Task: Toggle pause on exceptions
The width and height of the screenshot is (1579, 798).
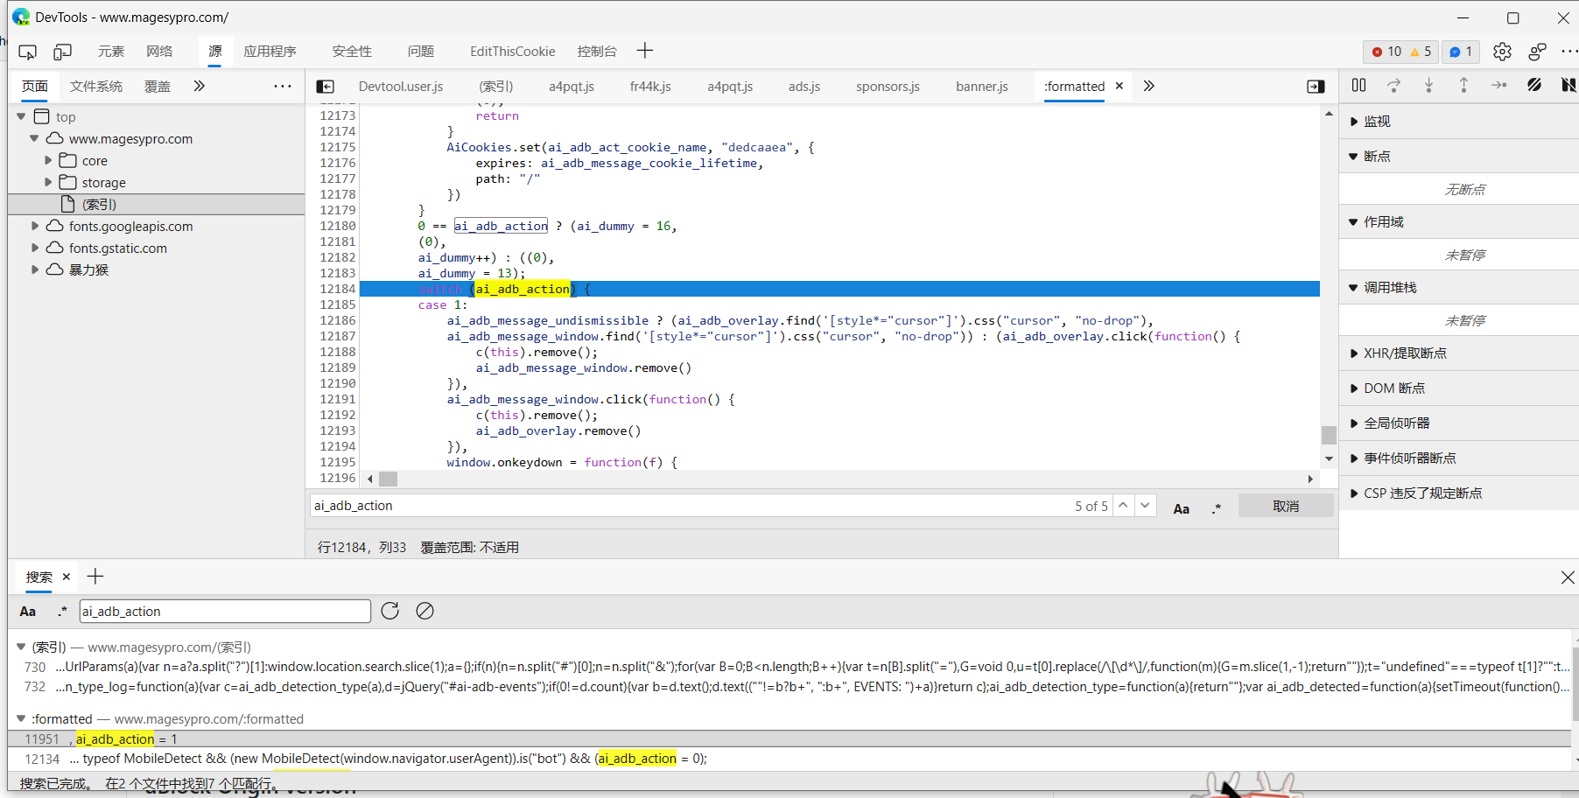Action: pyautogui.click(x=1568, y=85)
